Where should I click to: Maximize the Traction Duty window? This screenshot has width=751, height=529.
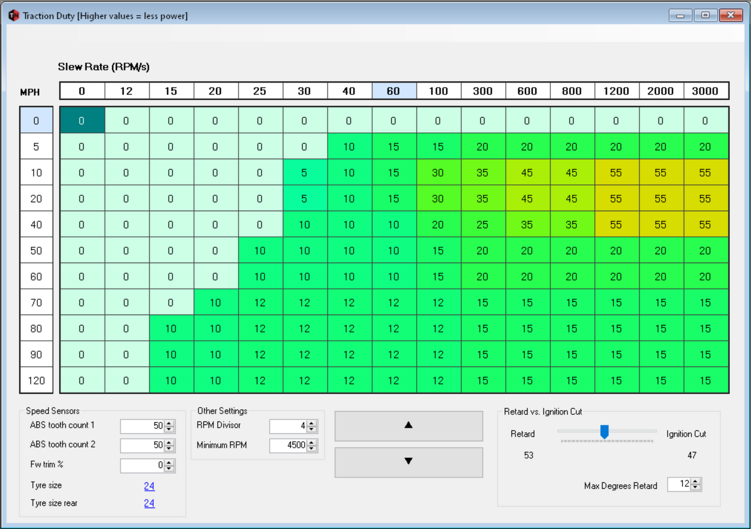705,15
